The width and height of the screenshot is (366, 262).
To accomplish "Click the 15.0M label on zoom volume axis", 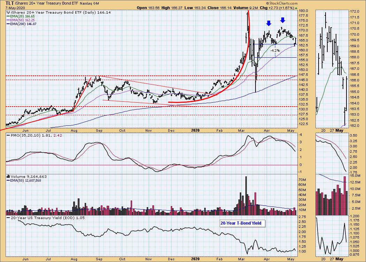I will click(x=356, y=175).
